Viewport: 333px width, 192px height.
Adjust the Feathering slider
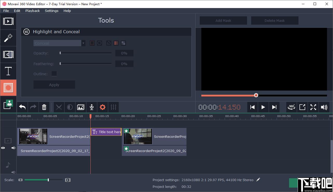86,64
